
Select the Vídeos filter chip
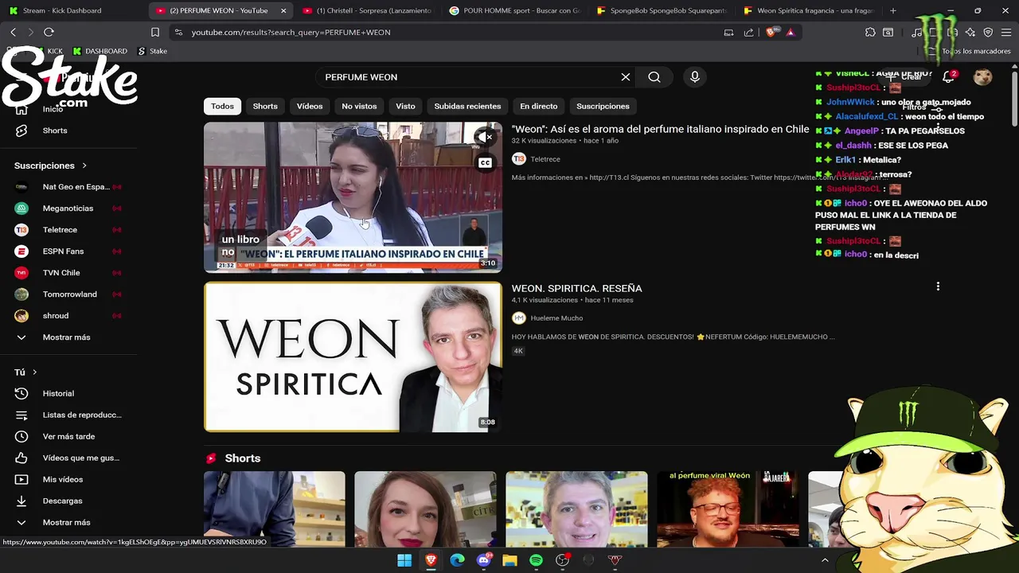coord(310,106)
